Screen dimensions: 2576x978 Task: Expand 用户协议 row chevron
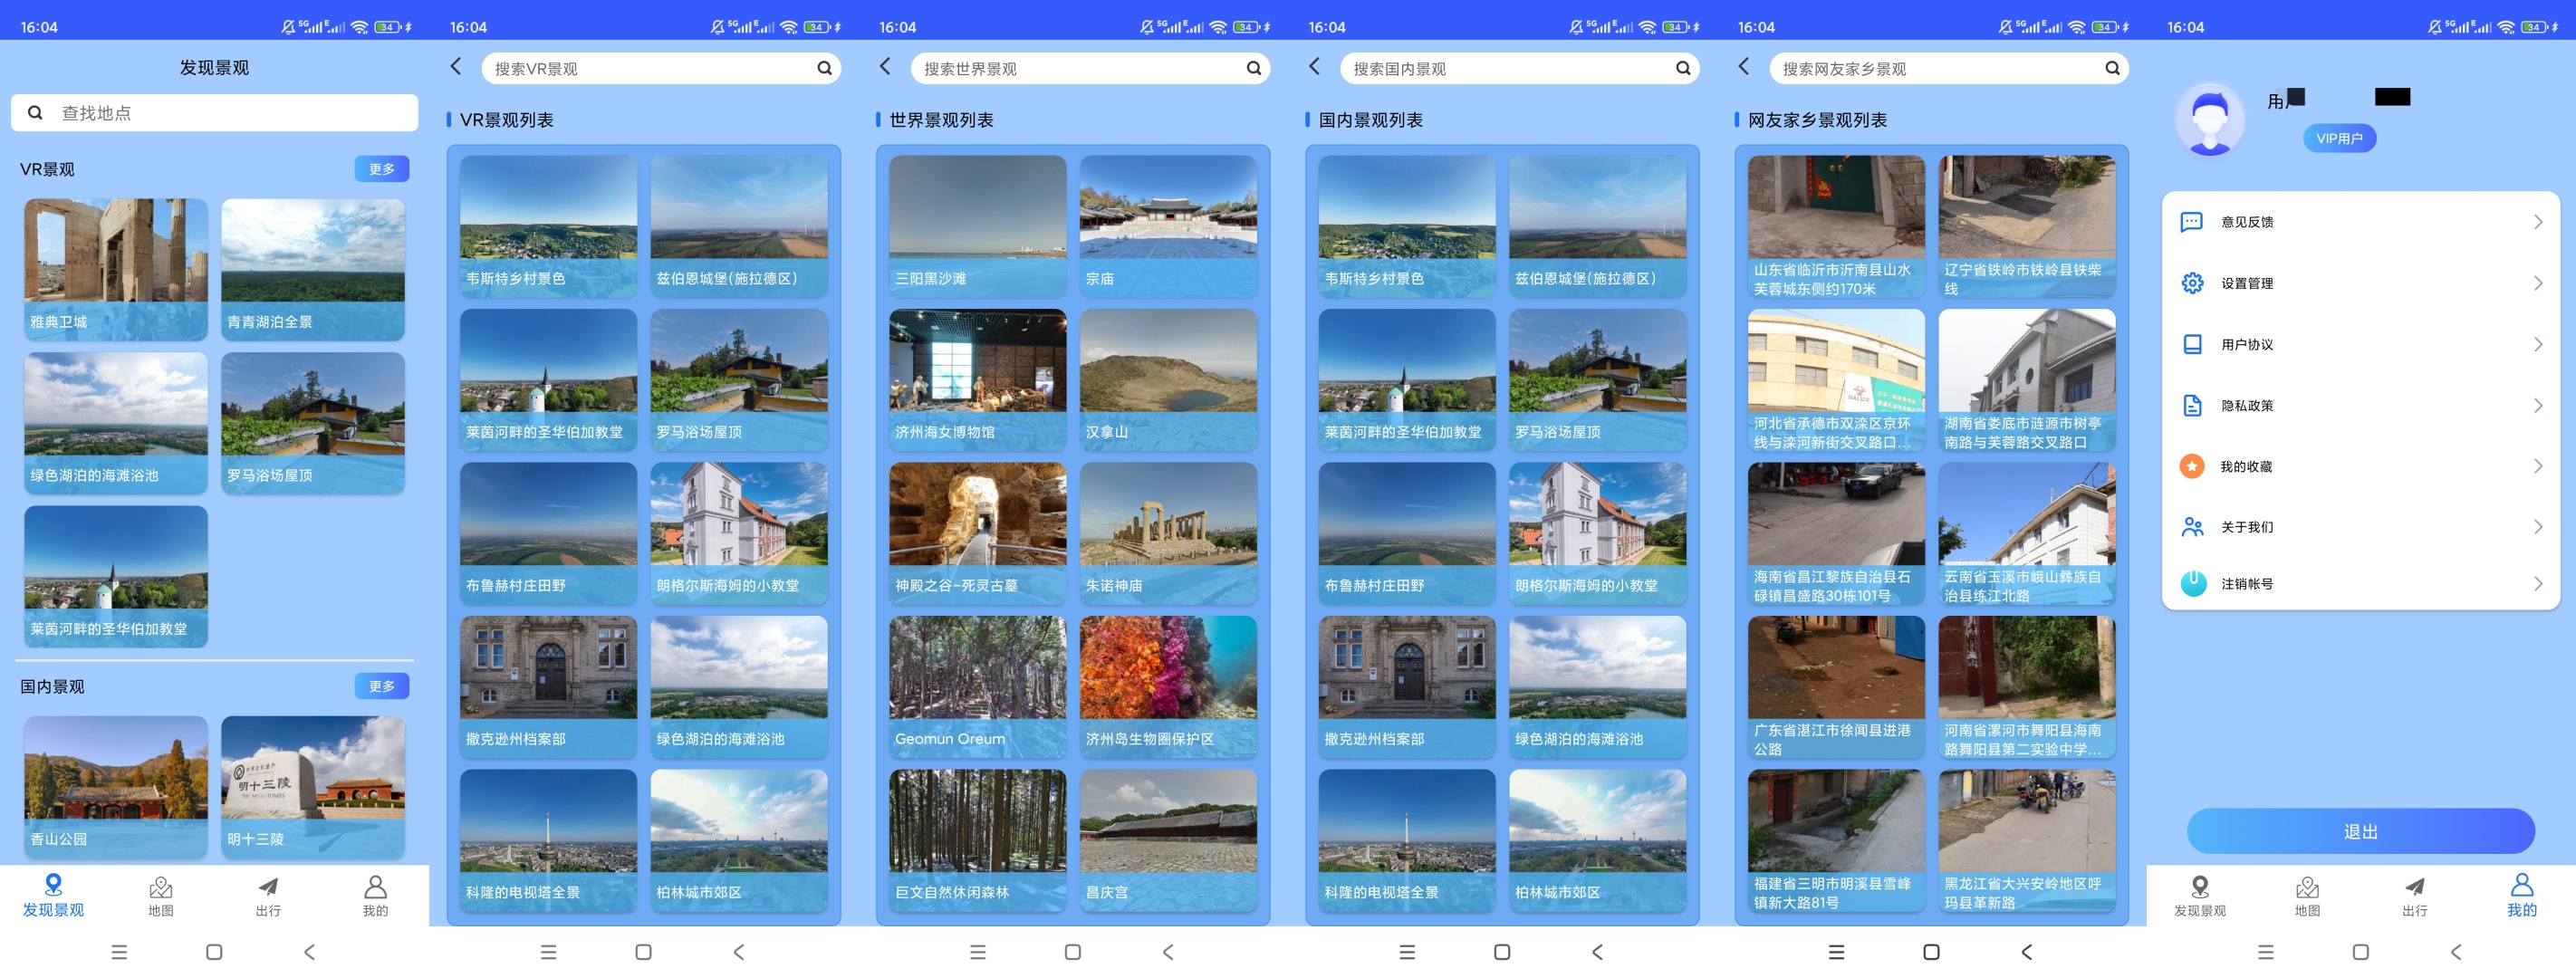(2537, 344)
